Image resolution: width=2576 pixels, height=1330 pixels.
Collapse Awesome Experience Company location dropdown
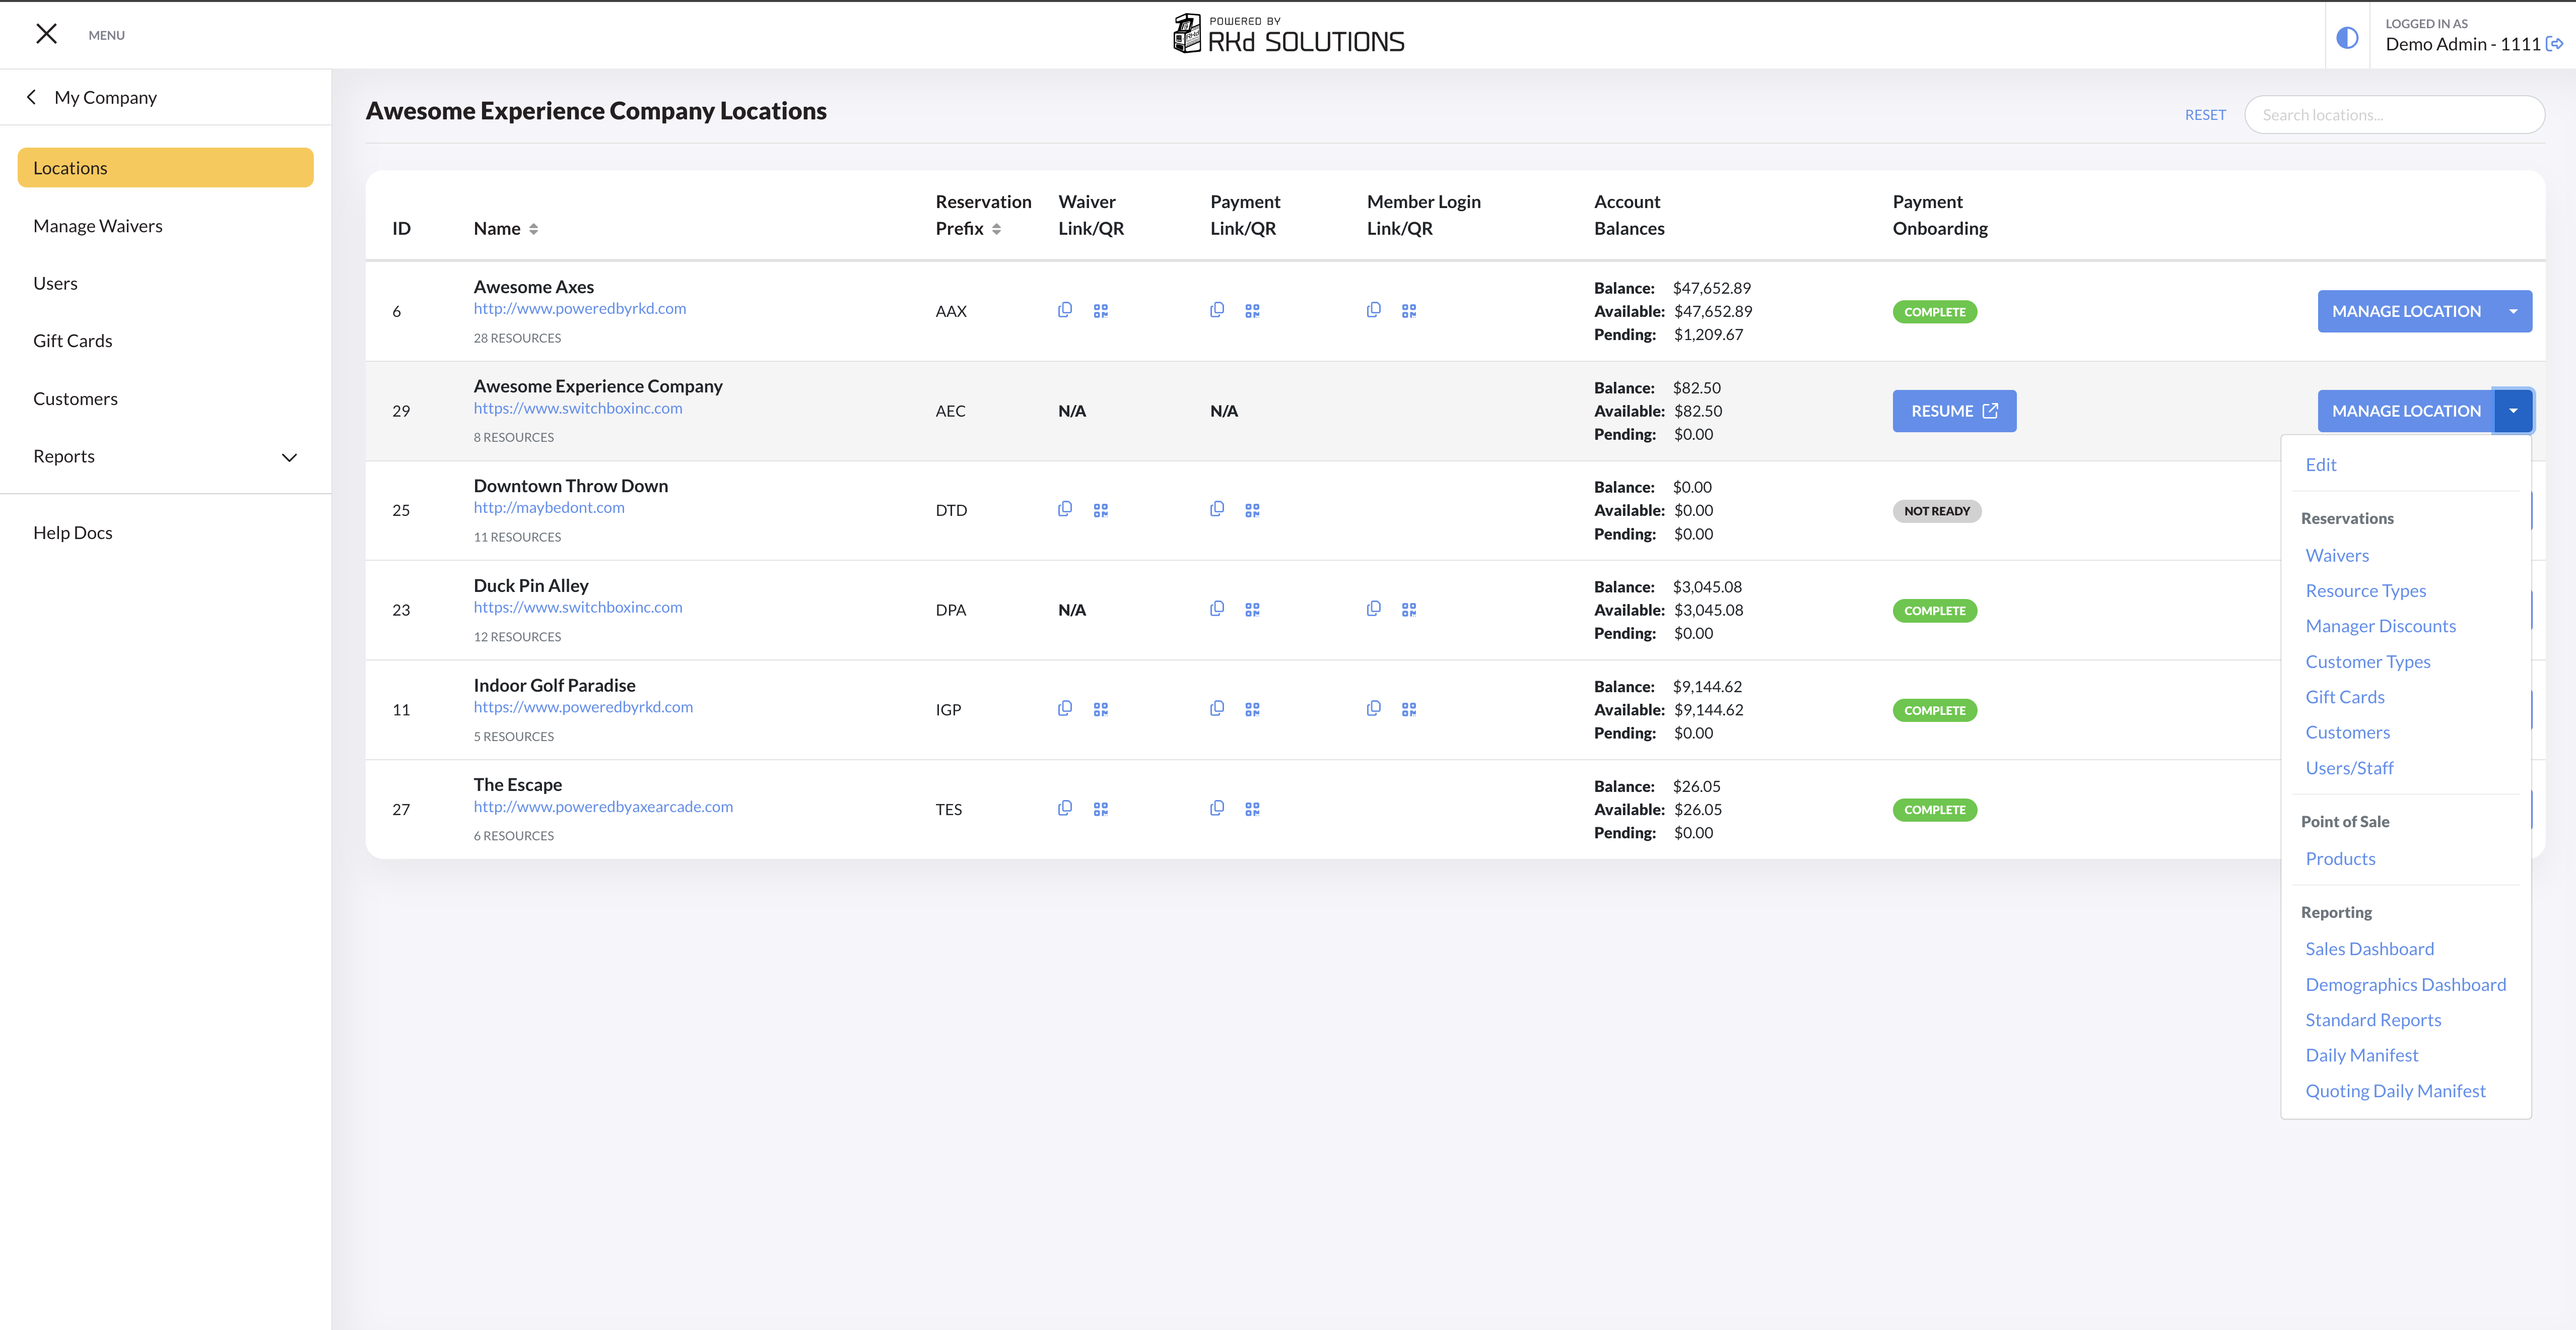point(2513,411)
